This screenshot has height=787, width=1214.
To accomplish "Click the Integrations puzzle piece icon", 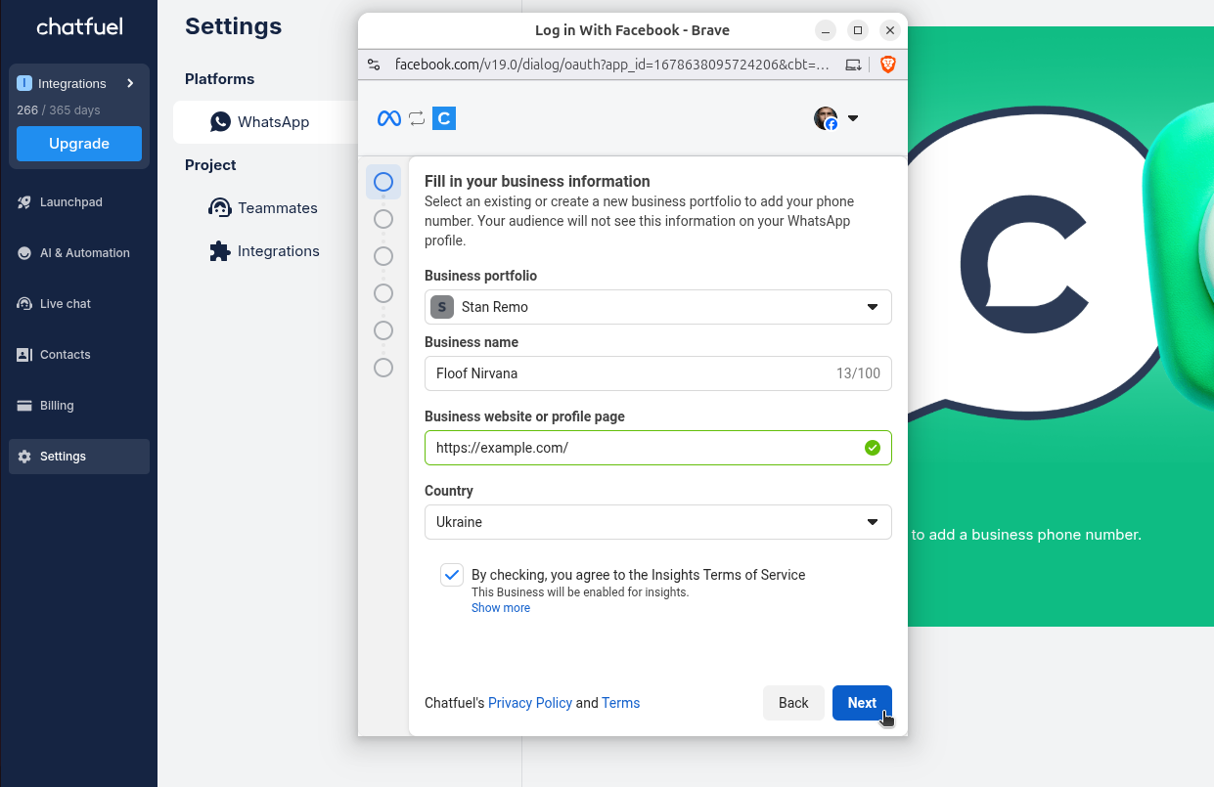I will [x=220, y=251].
